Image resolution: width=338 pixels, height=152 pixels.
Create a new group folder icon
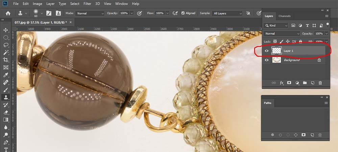click(305, 83)
